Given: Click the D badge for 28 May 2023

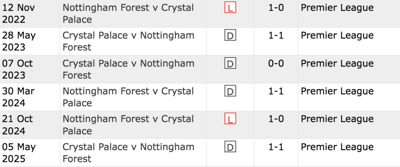Looking at the screenshot, I should (230, 36).
